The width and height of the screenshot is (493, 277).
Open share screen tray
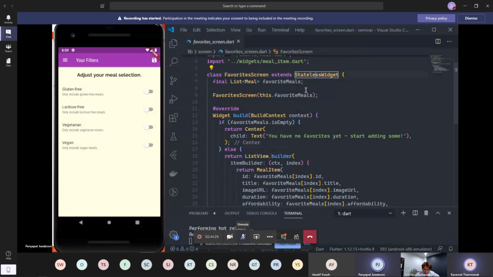click(x=257, y=237)
